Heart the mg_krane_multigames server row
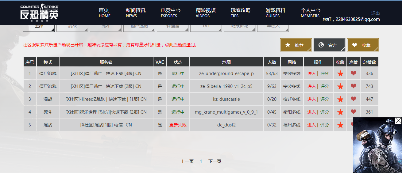The image size is (402, 173). [354, 112]
